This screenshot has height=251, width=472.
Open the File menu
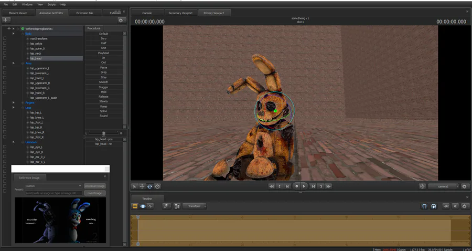(x=6, y=5)
